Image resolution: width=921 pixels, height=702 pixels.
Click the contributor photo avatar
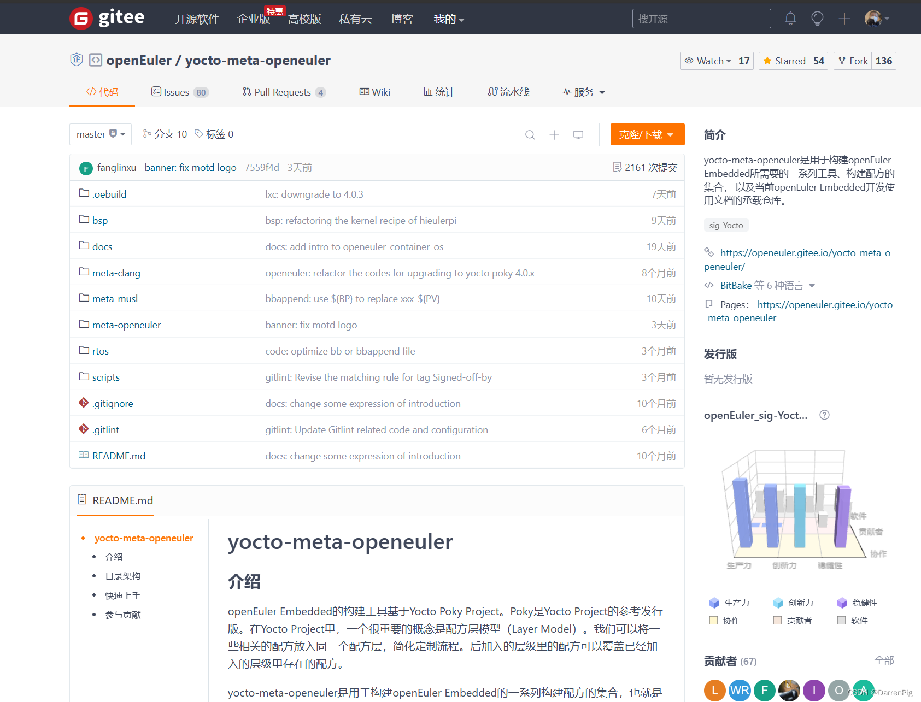tap(789, 691)
